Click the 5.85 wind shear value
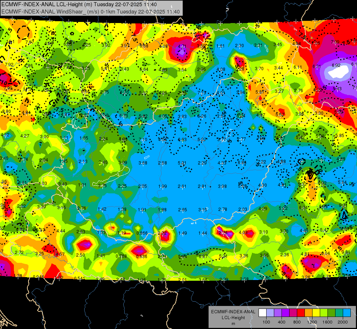The image size is (357, 329). pyautogui.click(x=340, y=136)
